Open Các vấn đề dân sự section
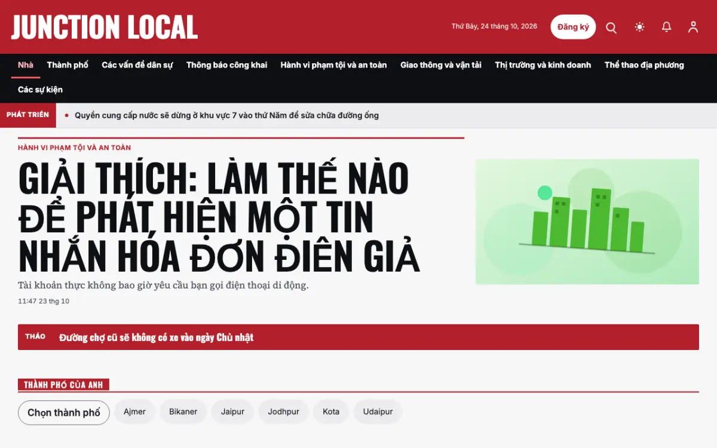Viewport: 717px width, 448px height. pos(137,65)
